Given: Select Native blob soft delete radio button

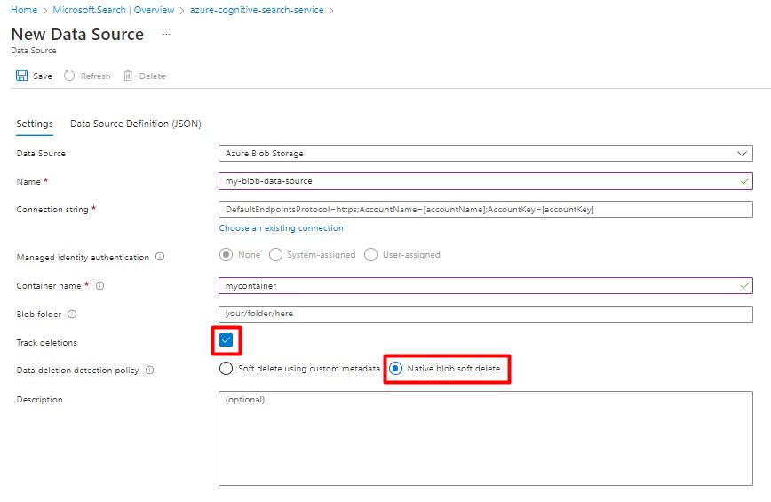Looking at the screenshot, I should tap(396, 368).
